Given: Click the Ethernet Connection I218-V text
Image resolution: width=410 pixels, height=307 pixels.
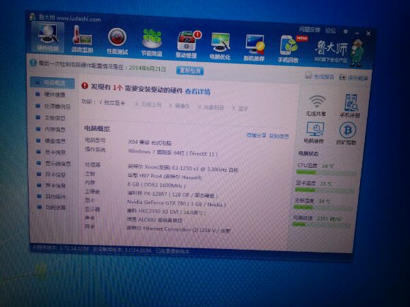Looking at the screenshot, I should pos(178,229).
